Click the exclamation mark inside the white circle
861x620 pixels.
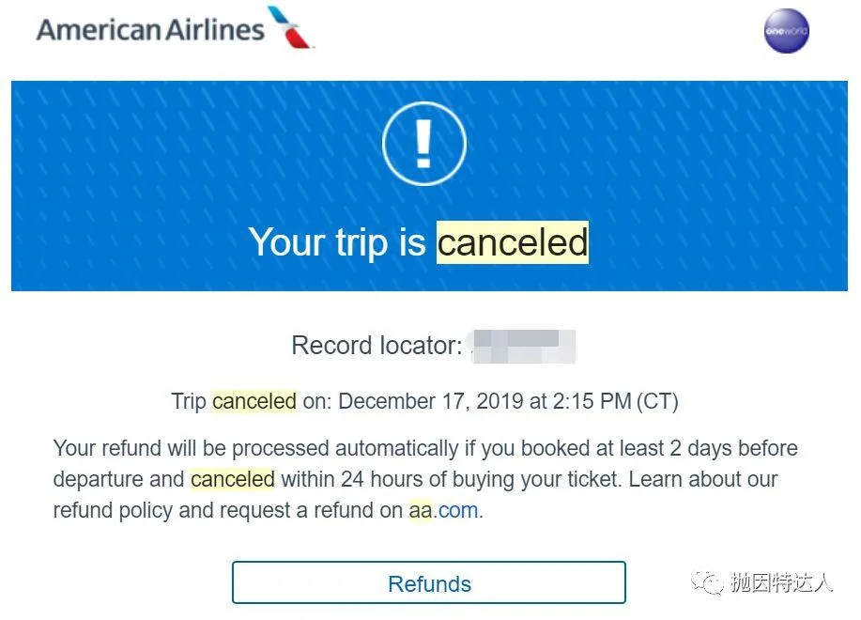[423, 143]
